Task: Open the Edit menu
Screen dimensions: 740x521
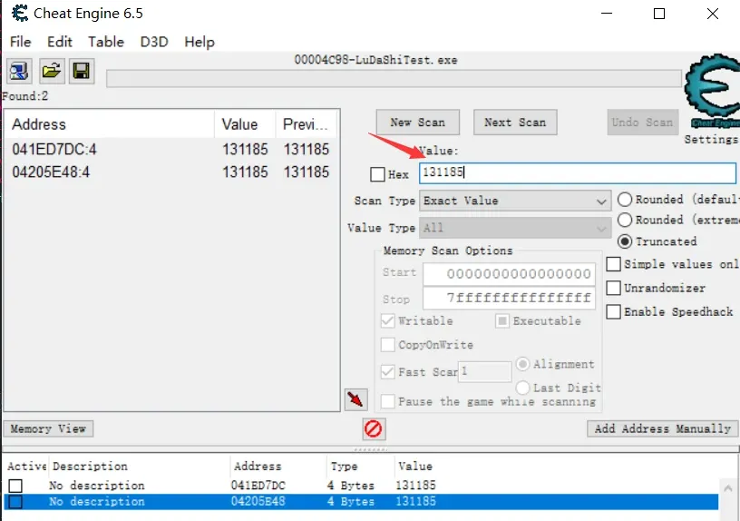Action: (60, 42)
